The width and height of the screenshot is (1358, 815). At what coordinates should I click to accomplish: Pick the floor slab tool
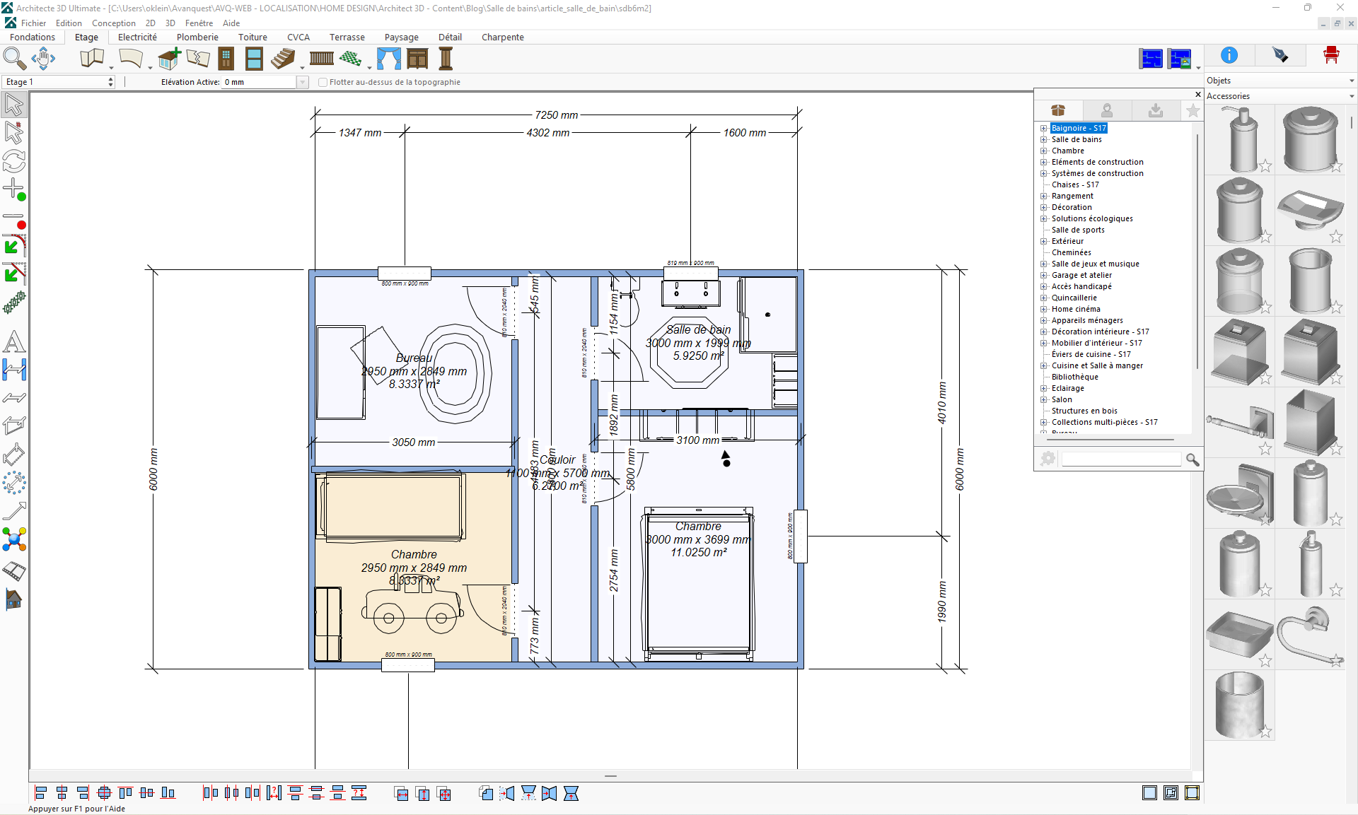tap(131, 59)
